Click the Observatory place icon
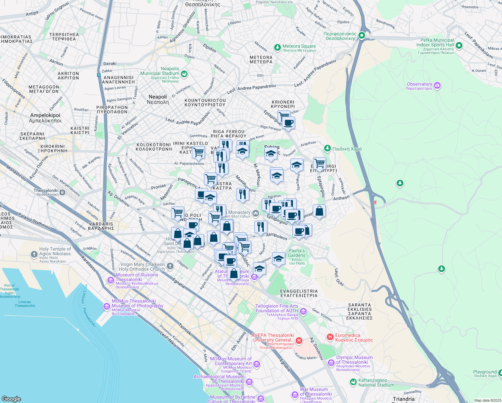This screenshot has width=502, height=403. point(437,86)
